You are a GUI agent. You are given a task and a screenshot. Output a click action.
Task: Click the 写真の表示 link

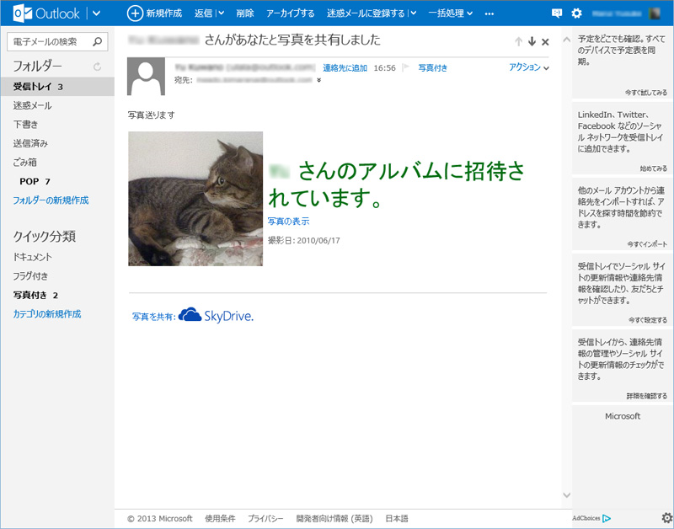click(x=288, y=221)
